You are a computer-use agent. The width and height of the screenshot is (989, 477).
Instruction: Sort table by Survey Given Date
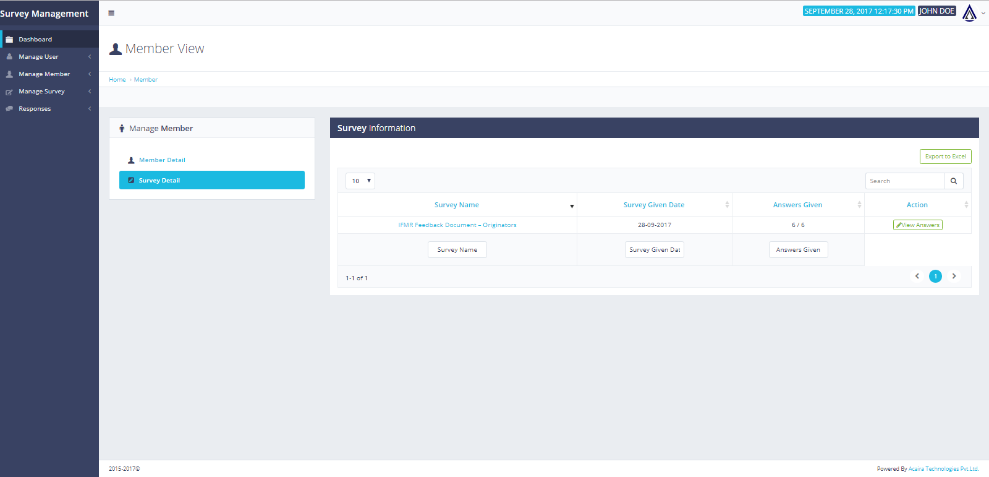click(653, 205)
